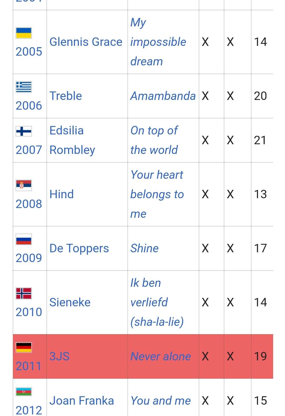285x416 pixels.
Task: Open the Glennis Grace artist link
Action: (86, 42)
